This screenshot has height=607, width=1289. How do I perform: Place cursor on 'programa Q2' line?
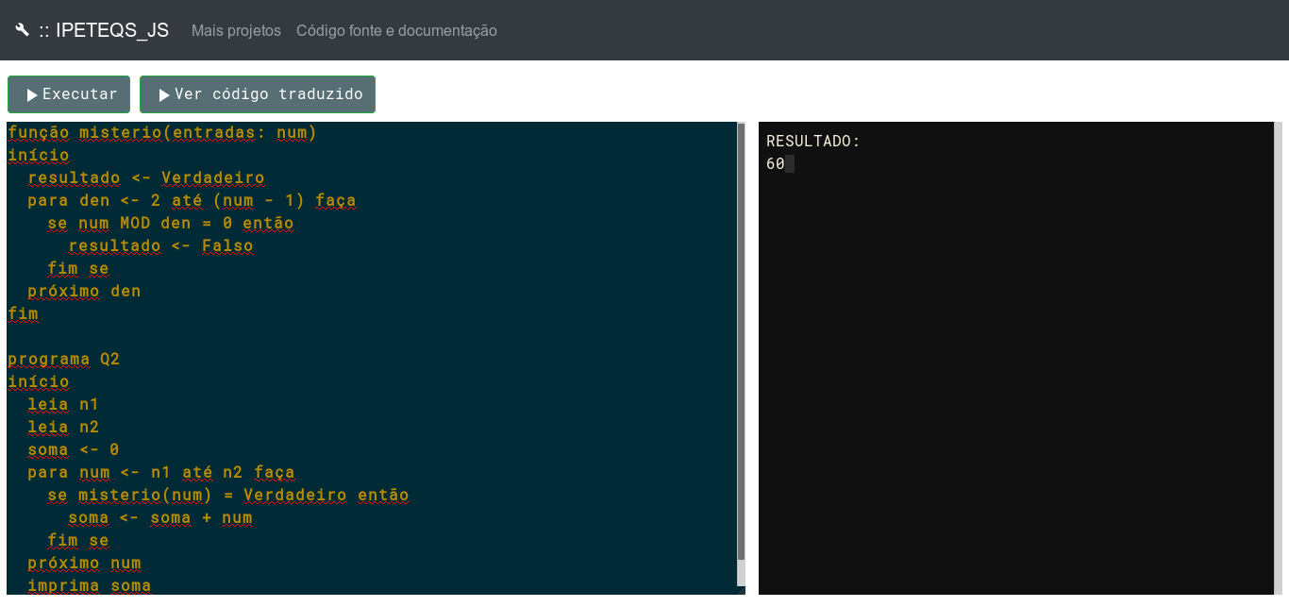pyautogui.click(x=64, y=360)
